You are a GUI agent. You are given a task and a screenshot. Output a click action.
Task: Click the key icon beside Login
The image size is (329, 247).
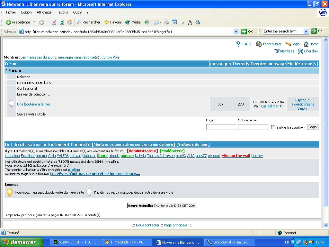(x=288, y=44)
